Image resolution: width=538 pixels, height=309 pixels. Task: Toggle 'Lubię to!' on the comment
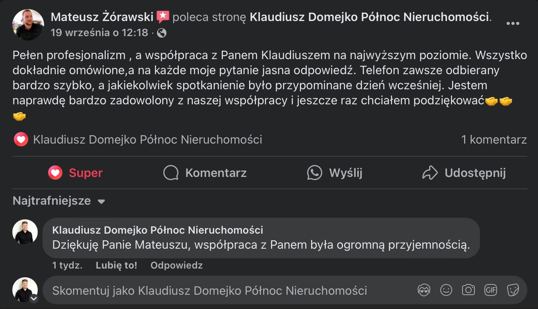point(116,265)
